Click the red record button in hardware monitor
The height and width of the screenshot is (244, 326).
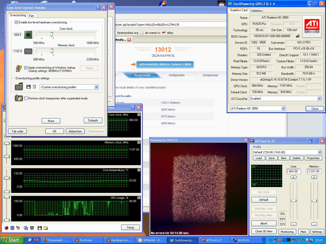pos(6,228)
